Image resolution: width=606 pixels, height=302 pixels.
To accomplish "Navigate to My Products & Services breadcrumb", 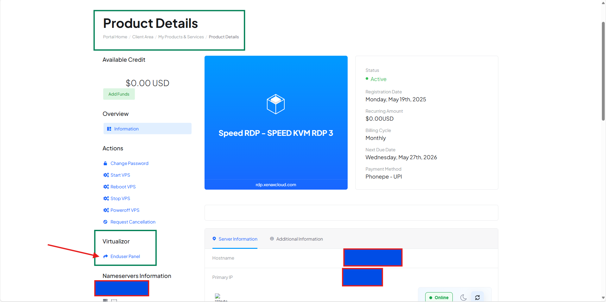I will pos(181,37).
